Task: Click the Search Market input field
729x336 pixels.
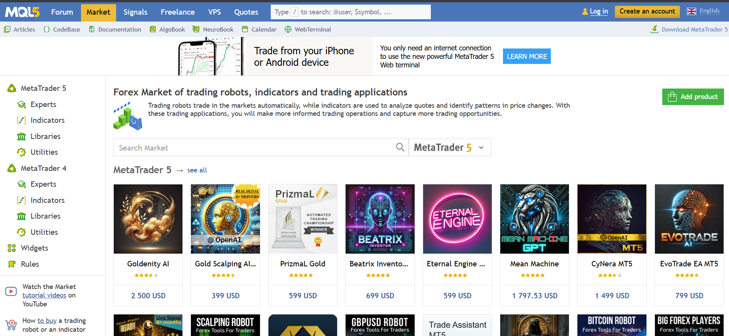Action: click(255, 147)
